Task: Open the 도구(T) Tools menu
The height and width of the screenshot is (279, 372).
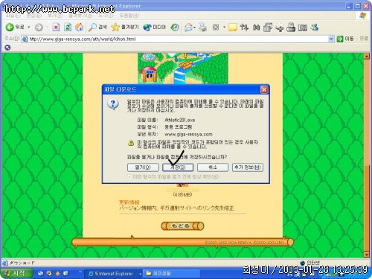Action: pos(106,16)
